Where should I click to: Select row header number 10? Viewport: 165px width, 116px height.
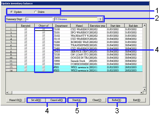pyautogui.click(x=11, y=58)
